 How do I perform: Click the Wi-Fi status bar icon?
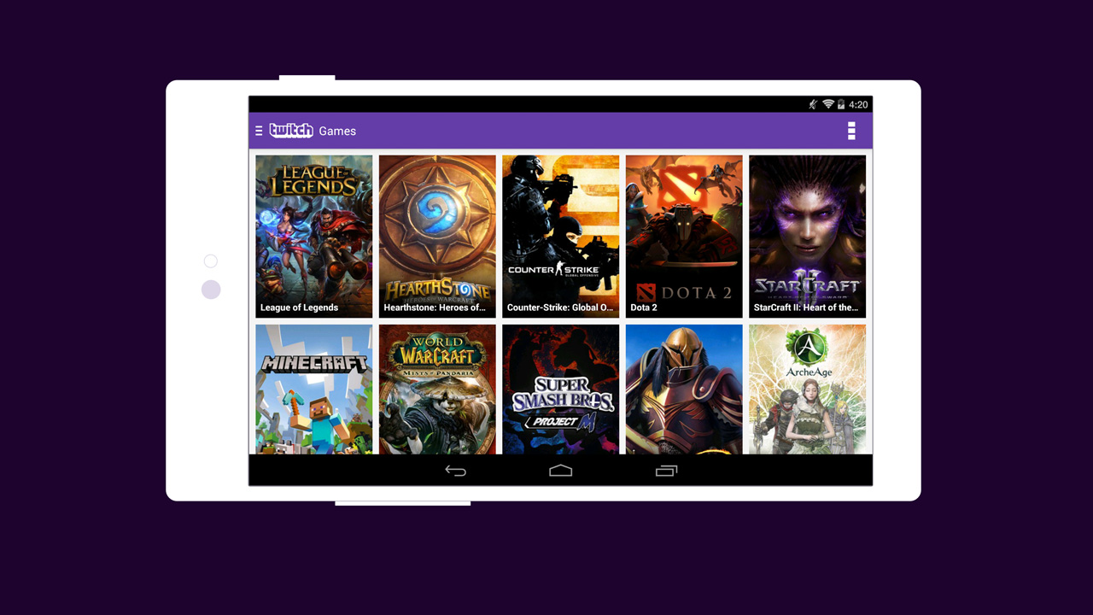pyautogui.click(x=830, y=103)
